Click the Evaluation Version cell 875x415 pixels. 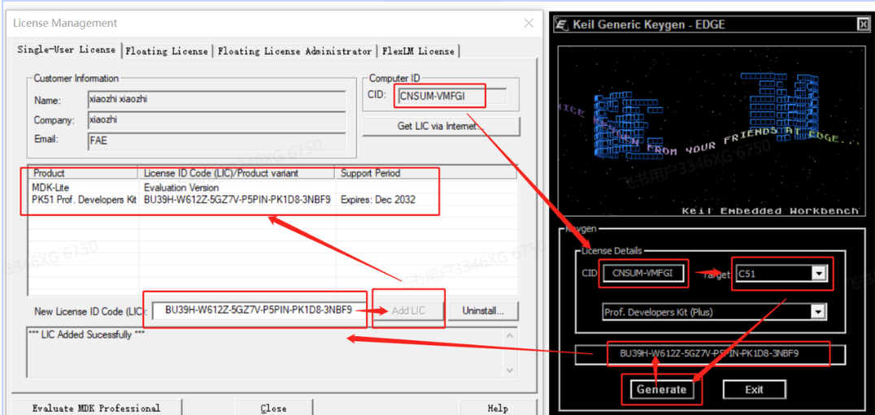(x=181, y=188)
